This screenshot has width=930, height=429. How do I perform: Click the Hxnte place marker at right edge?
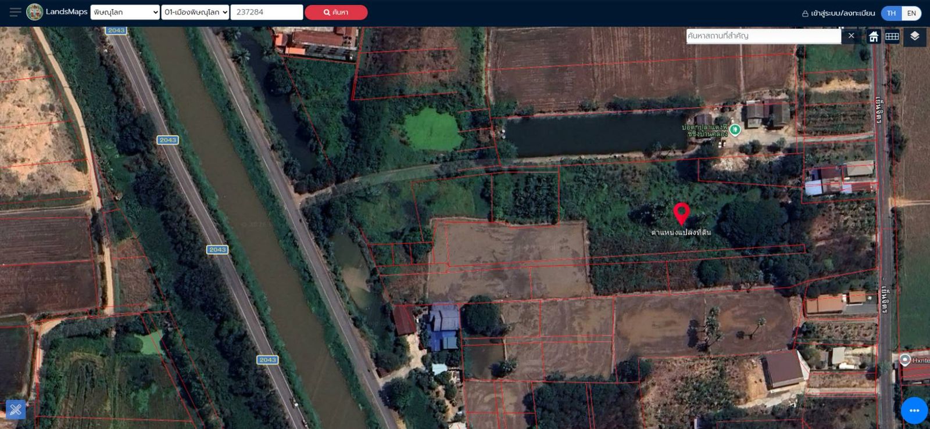[905, 360]
